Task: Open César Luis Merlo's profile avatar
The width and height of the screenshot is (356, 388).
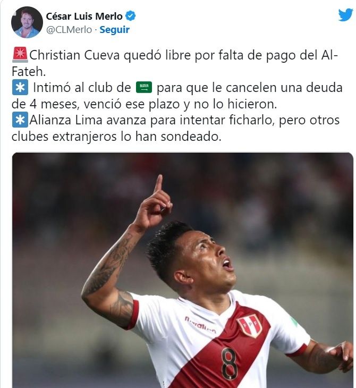Action: coord(27,22)
